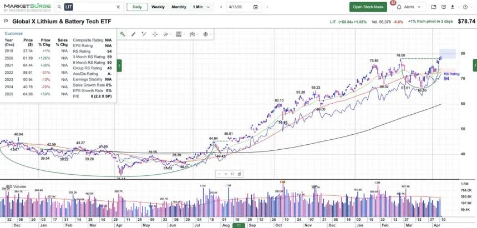477x228 pixels.
Task: Click the 2025 row +59% price change
Action: point(46,94)
